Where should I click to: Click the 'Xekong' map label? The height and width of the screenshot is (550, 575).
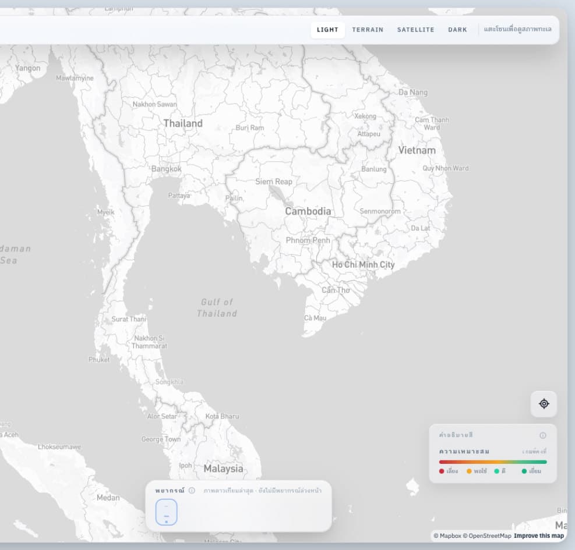click(365, 116)
